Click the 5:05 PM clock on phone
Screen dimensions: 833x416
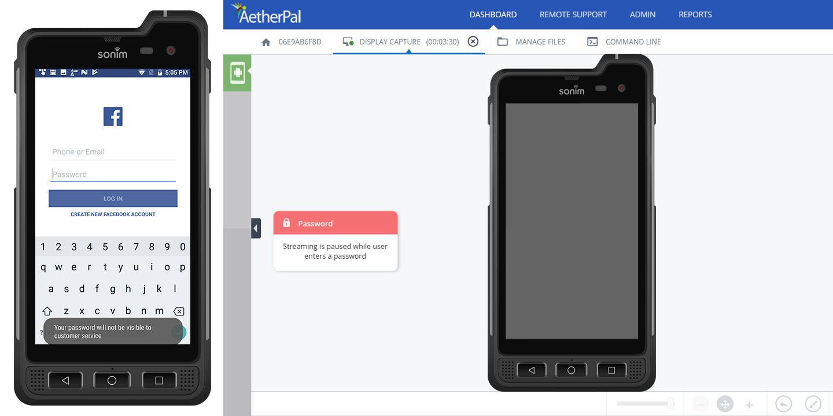pyautogui.click(x=176, y=73)
